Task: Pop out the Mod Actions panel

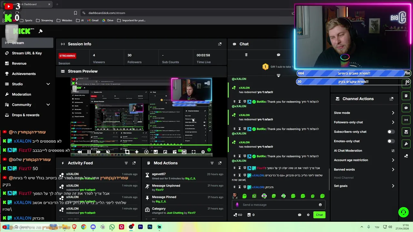Action: (220, 163)
